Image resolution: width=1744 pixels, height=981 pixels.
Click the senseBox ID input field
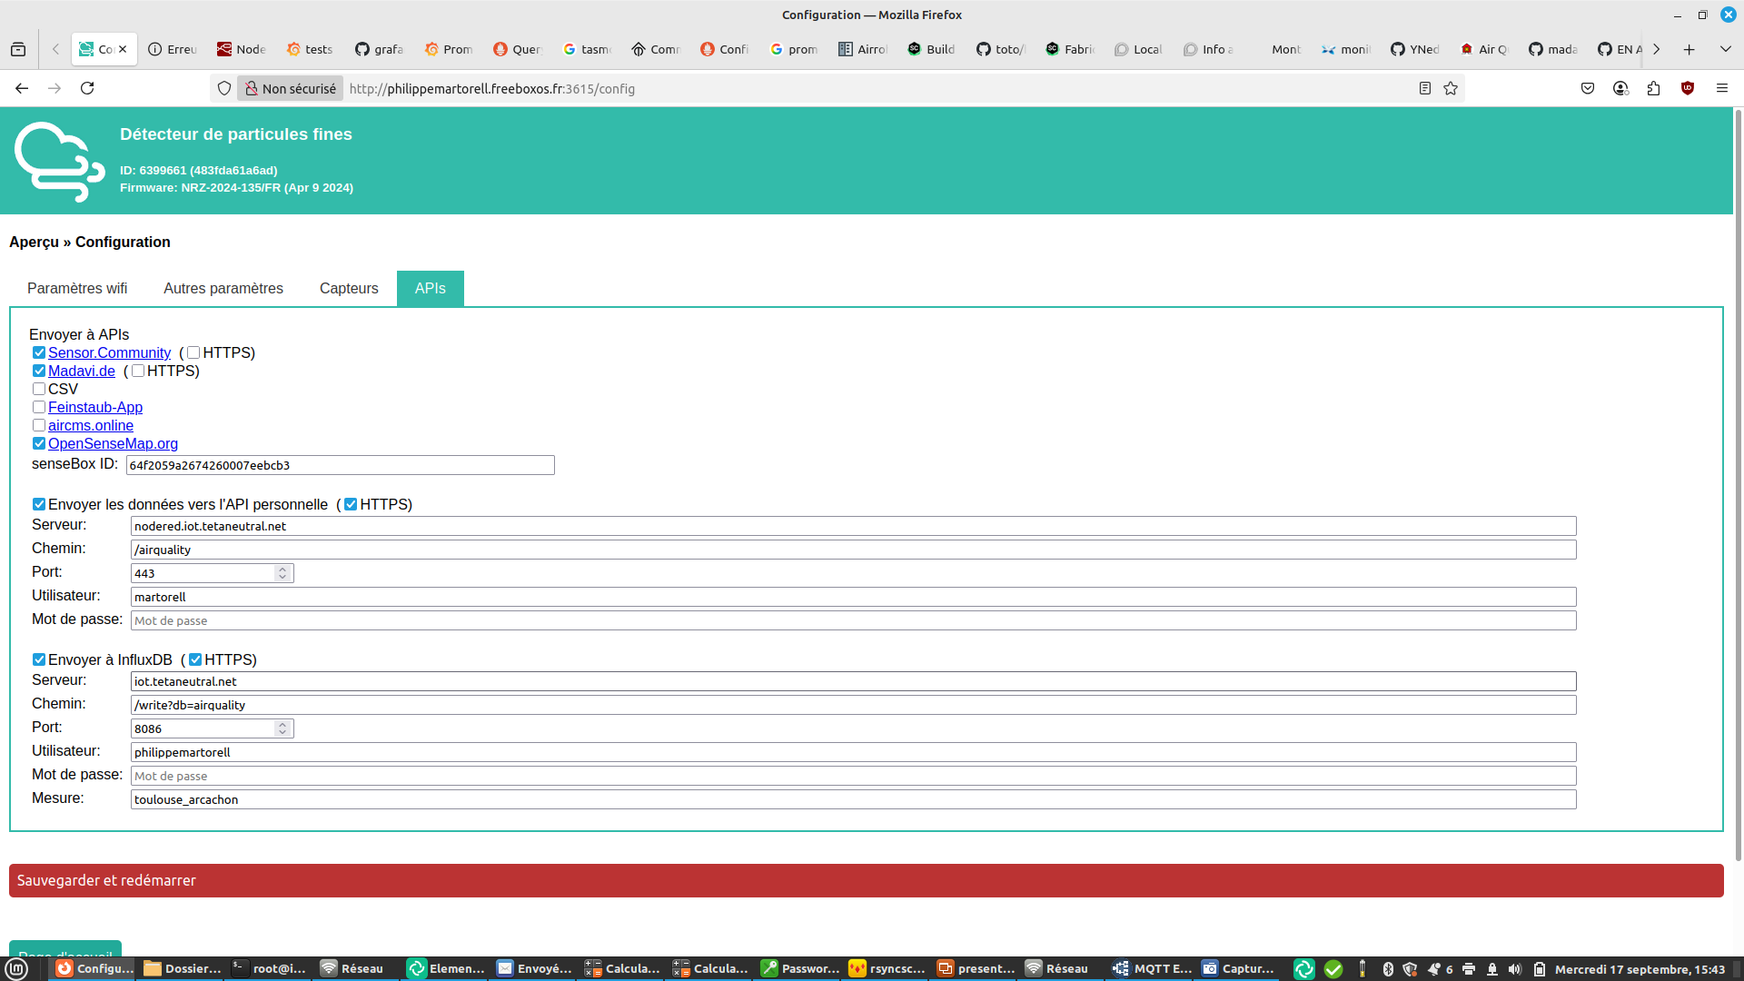(340, 465)
